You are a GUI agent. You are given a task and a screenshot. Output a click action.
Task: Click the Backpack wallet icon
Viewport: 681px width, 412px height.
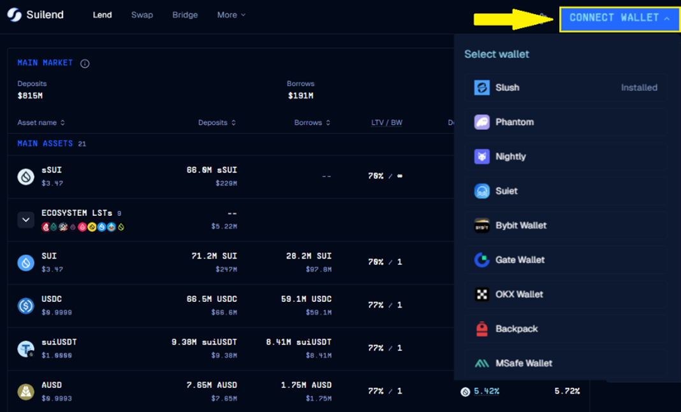click(x=482, y=329)
